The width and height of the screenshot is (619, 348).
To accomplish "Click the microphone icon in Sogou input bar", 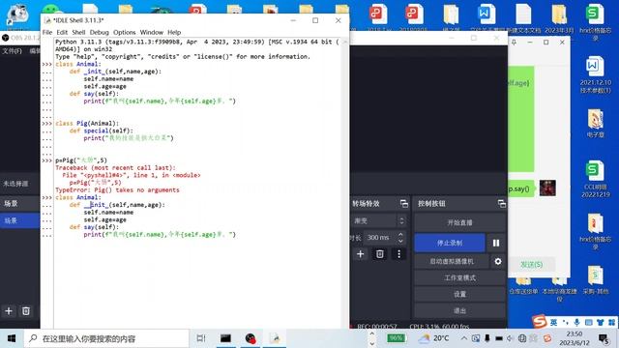I will [x=576, y=322].
